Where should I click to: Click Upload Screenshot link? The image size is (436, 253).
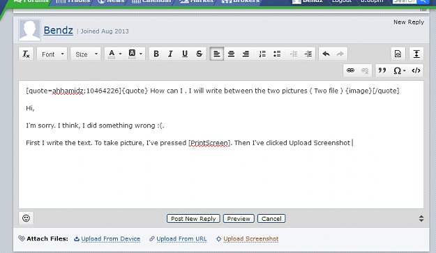(251, 239)
